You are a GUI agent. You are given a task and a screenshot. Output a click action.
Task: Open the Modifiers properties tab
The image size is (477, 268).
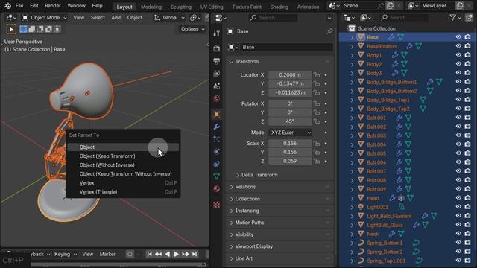tap(217, 127)
